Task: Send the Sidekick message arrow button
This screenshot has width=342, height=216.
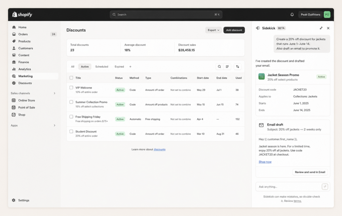Action: coord(325,187)
